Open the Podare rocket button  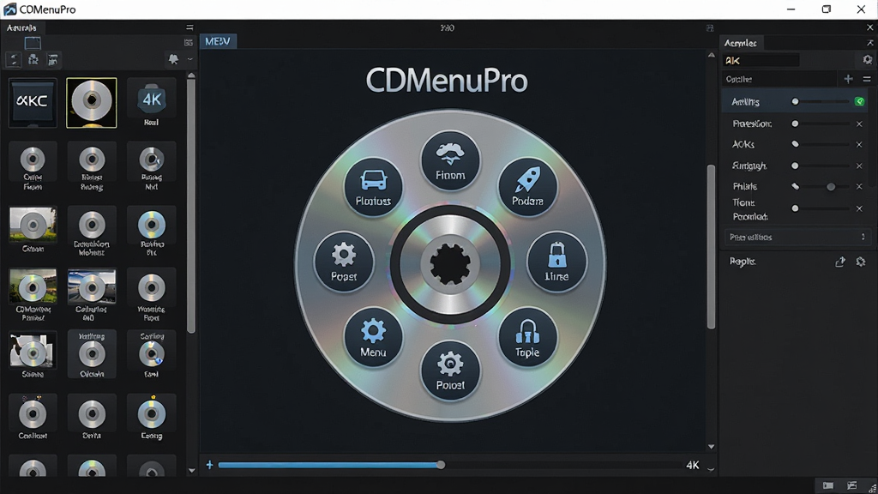point(527,187)
